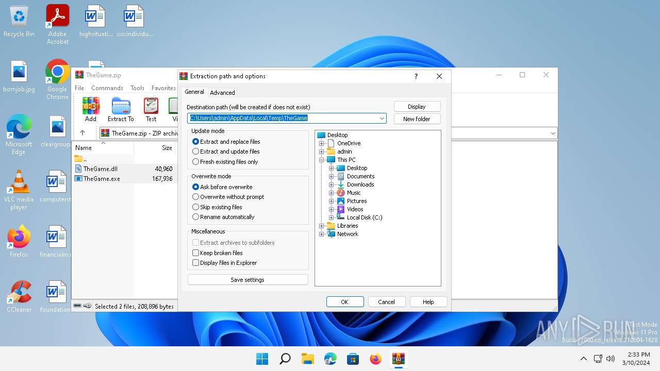The height and width of the screenshot is (371, 660).
Task: Open the File menu in WinRAR
Action: click(x=79, y=88)
